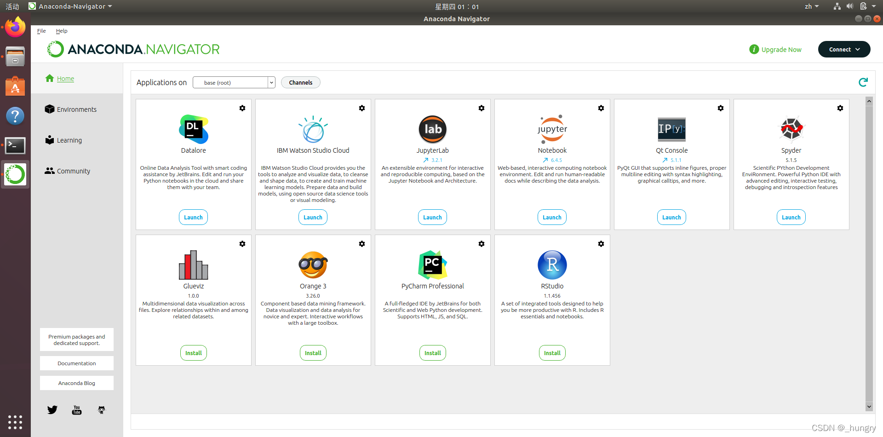Click the IBM Watson Studio Cloud icon
Screen dimensions: 883x437
click(313, 129)
